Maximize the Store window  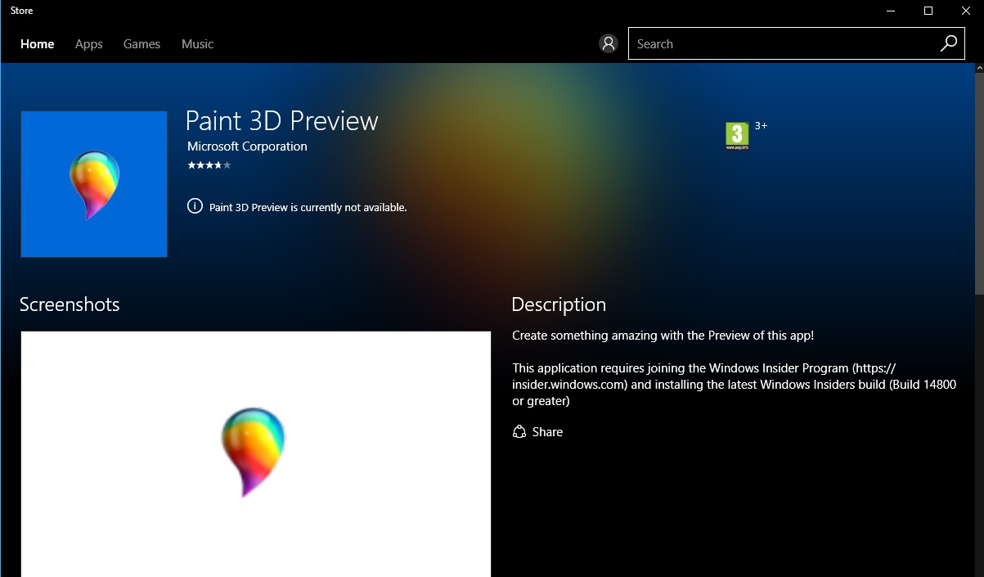coord(928,11)
